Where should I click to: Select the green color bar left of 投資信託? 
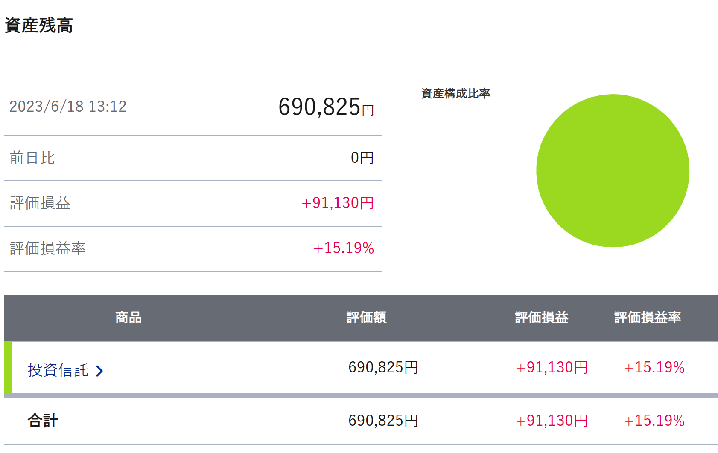(8, 367)
